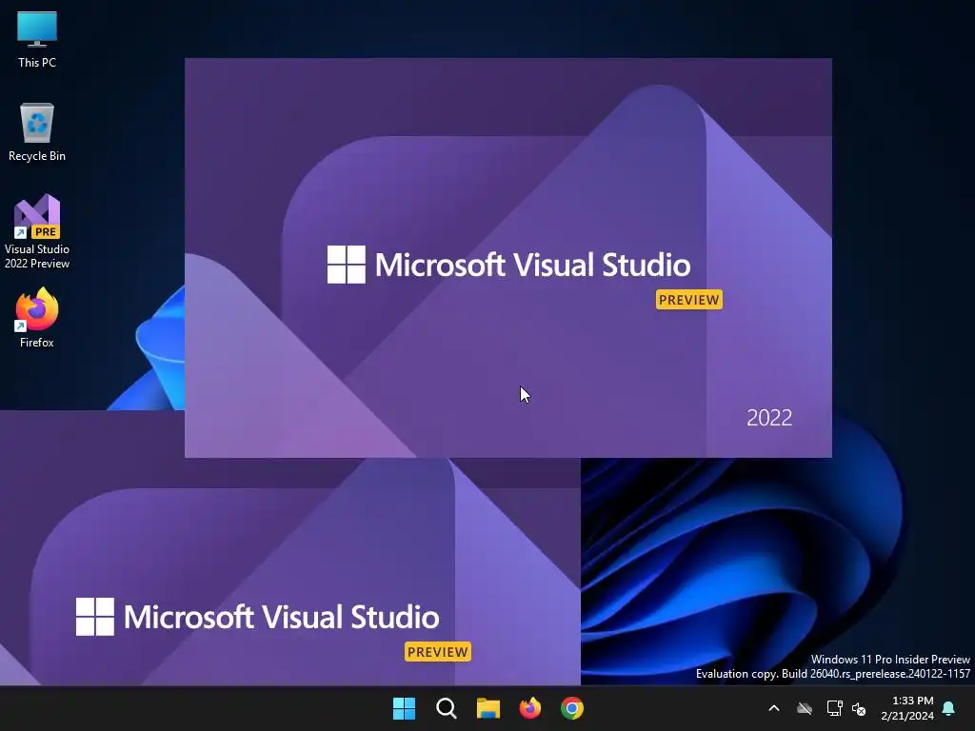Click the OneDrive cloud tray icon

[x=805, y=708]
